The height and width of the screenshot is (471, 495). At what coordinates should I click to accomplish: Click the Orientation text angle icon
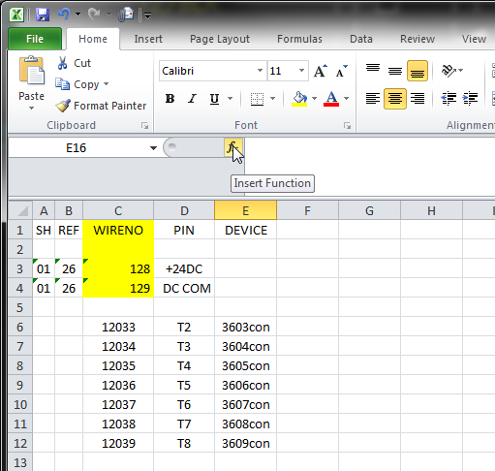coord(449,71)
